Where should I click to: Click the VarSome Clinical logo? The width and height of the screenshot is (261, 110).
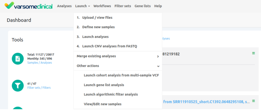coord(28,5)
